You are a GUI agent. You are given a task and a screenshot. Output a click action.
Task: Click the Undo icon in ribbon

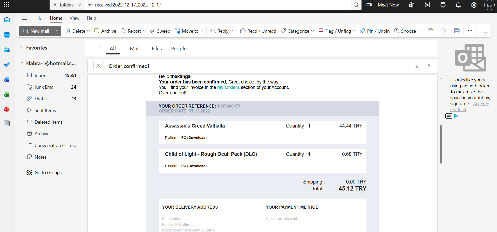click(x=444, y=31)
